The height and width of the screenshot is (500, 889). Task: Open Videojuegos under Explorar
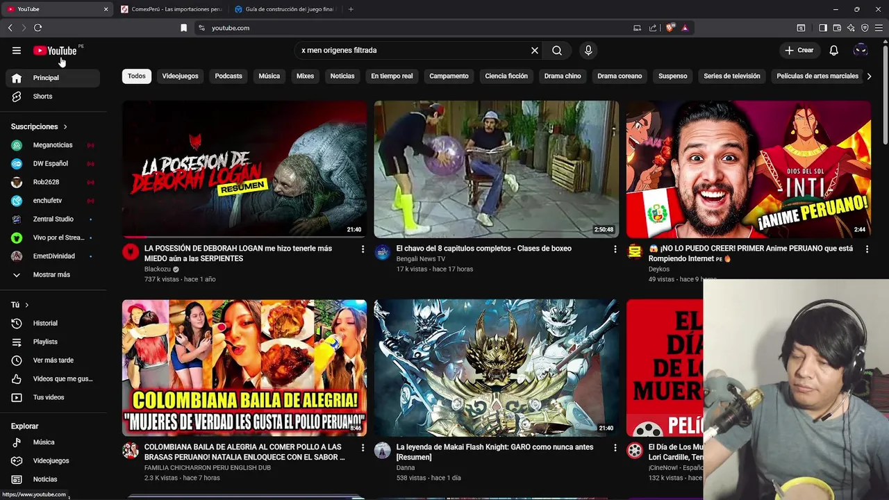coord(53,460)
